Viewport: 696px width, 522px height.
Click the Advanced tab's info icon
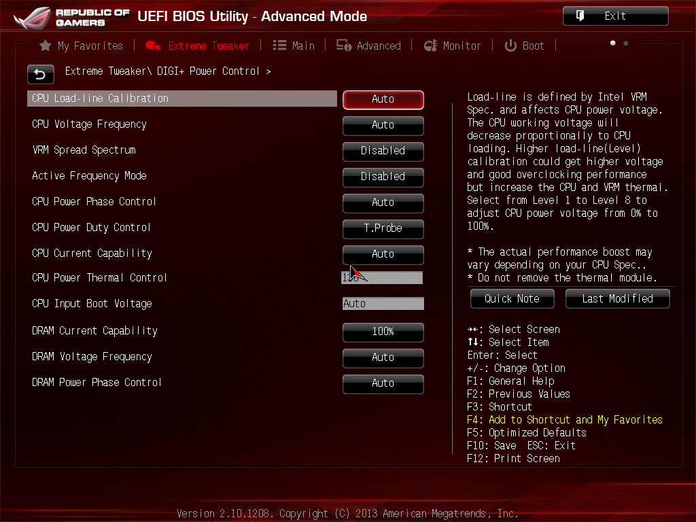tap(343, 46)
